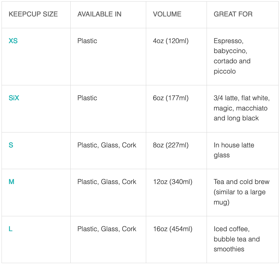280x265 pixels.
Task: Click the In house latte glass text
Action: tap(234, 150)
